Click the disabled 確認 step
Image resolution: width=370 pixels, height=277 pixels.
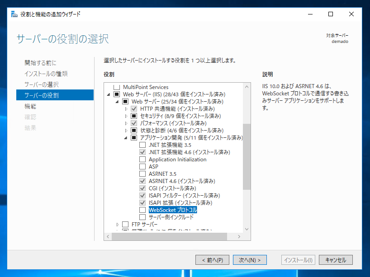30,117
